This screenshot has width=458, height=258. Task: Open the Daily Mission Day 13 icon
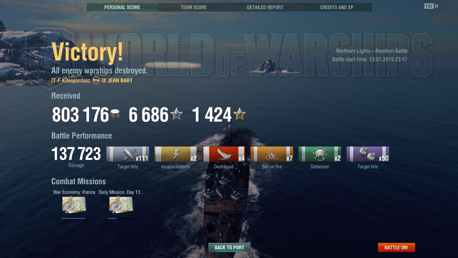pyautogui.click(x=121, y=205)
